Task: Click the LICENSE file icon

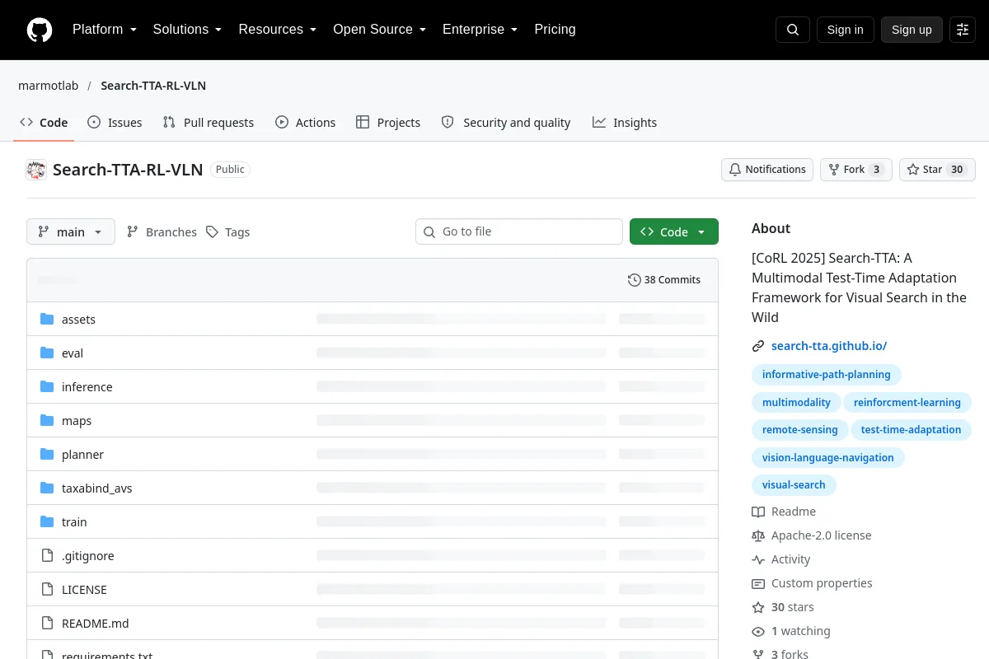Action: (47, 589)
